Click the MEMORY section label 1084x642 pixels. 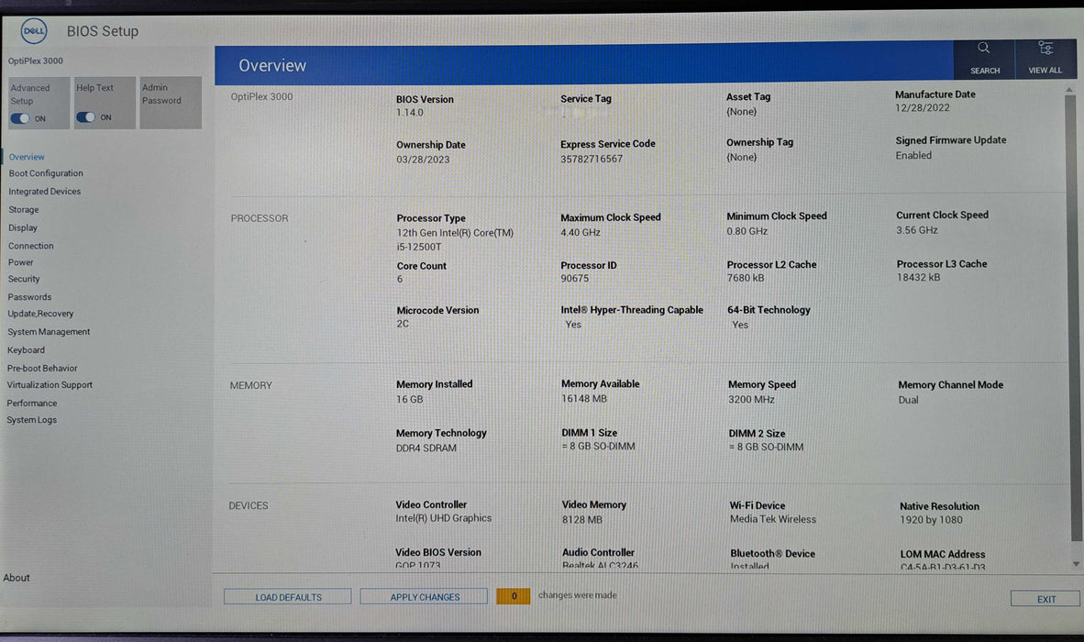pos(251,385)
